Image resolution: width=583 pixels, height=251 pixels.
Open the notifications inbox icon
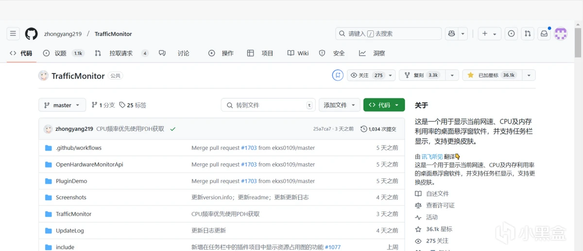pos(544,34)
